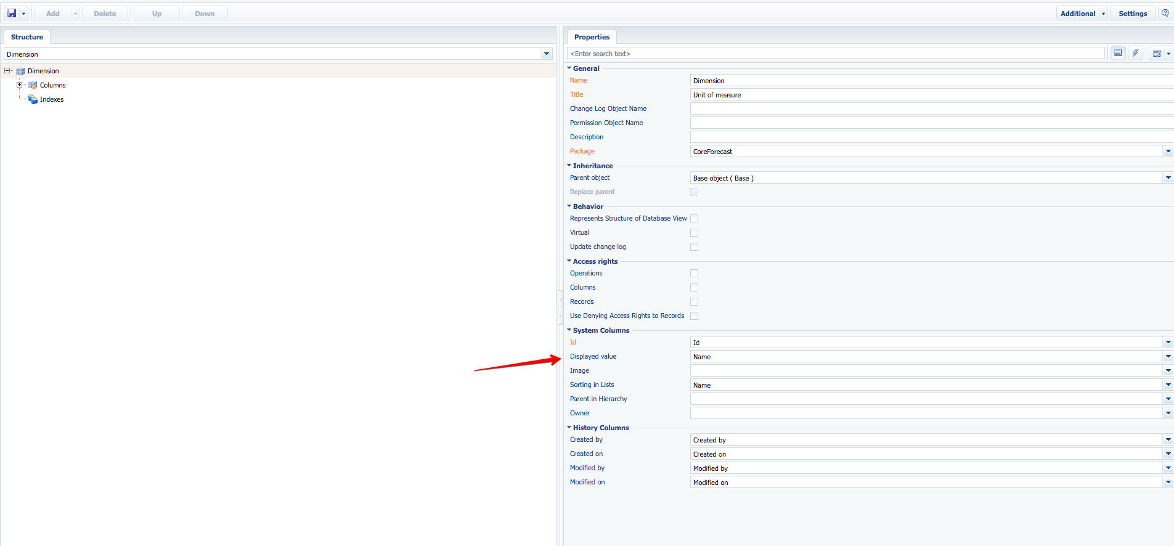The height and width of the screenshot is (546, 1174).
Task: Click the Change Log Object Name field
Action: 932,109
